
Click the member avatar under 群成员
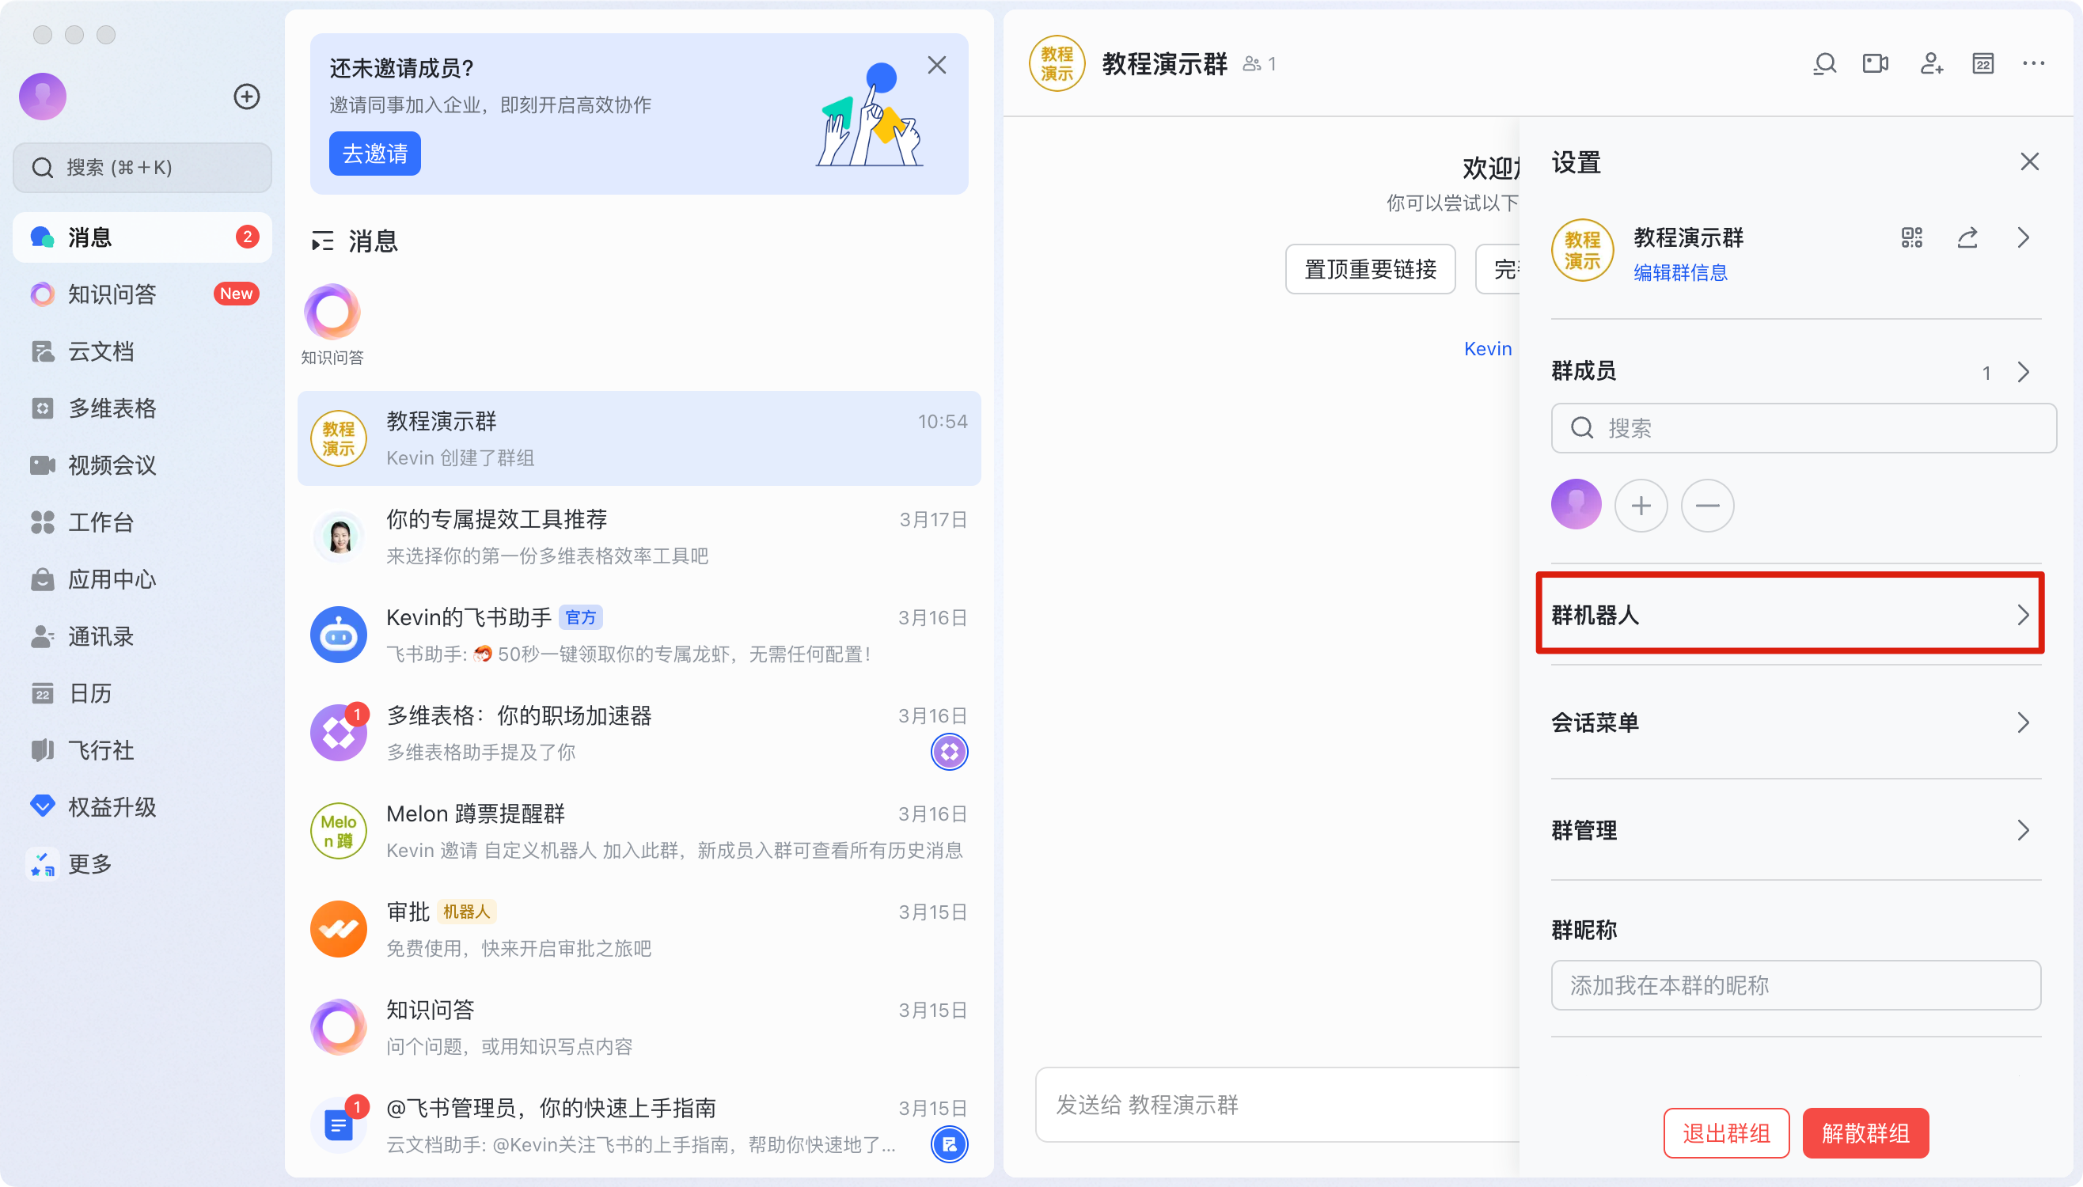[x=1576, y=505]
